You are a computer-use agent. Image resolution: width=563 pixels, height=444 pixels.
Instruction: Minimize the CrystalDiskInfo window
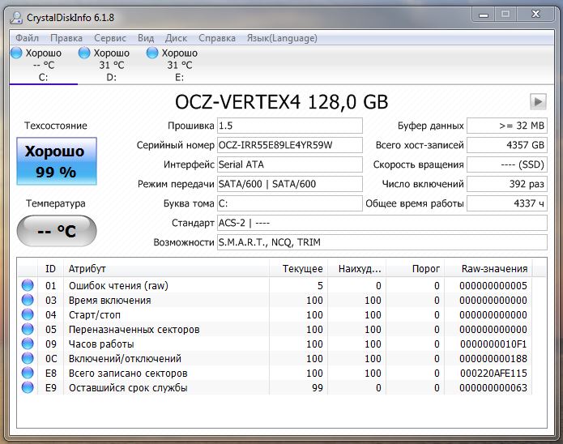(484, 15)
